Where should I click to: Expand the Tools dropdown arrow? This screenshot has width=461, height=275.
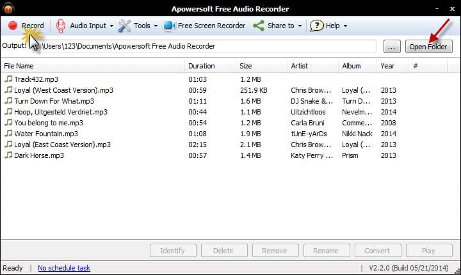point(155,26)
